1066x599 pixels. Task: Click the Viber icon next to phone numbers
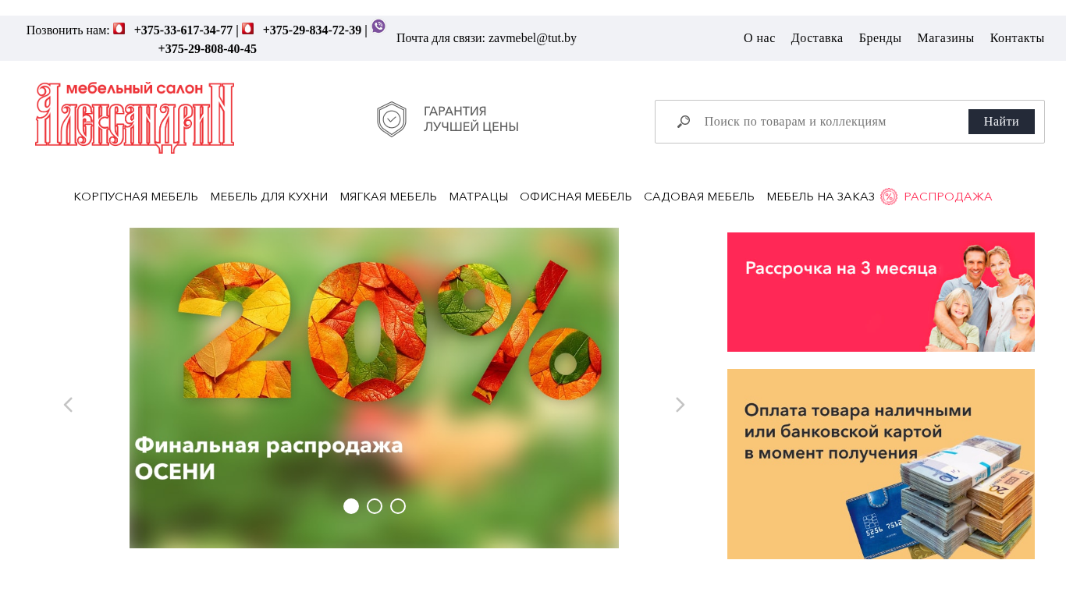tap(378, 27)
